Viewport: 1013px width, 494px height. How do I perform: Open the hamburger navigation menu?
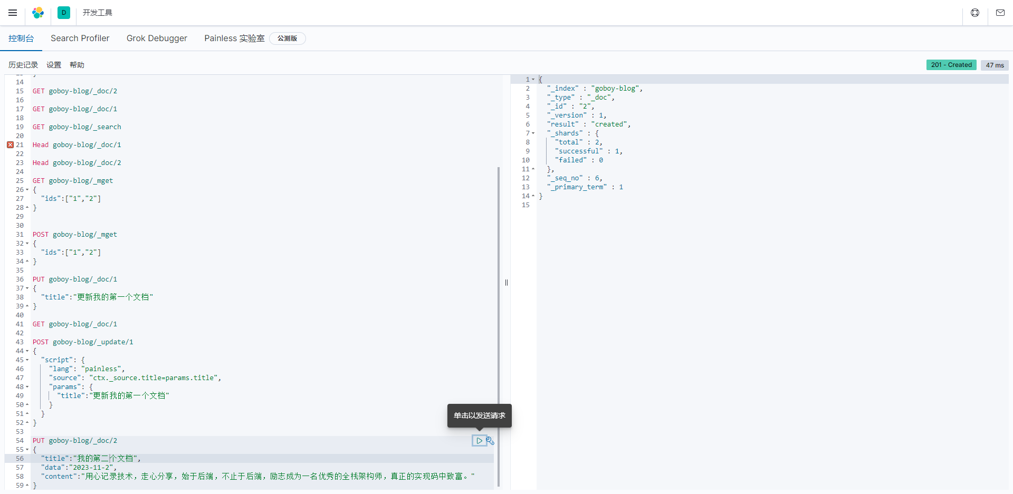click(13, 13)
